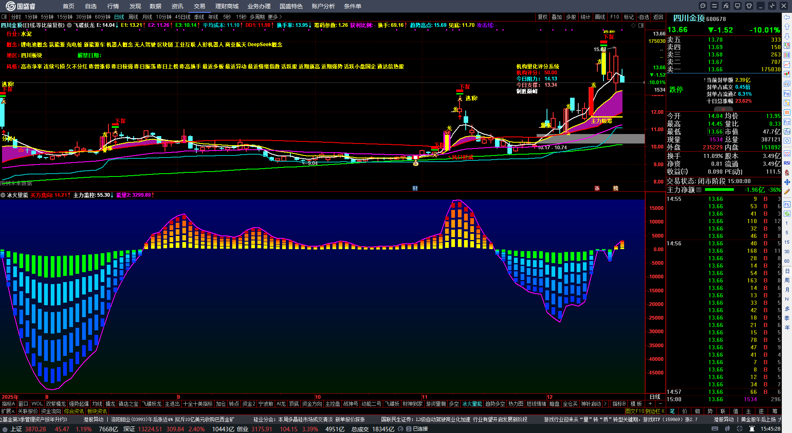The height and width of the screenshot is (433, 792).
Task: Open the f(x) function sidebar icon
Action: [787, 132]
